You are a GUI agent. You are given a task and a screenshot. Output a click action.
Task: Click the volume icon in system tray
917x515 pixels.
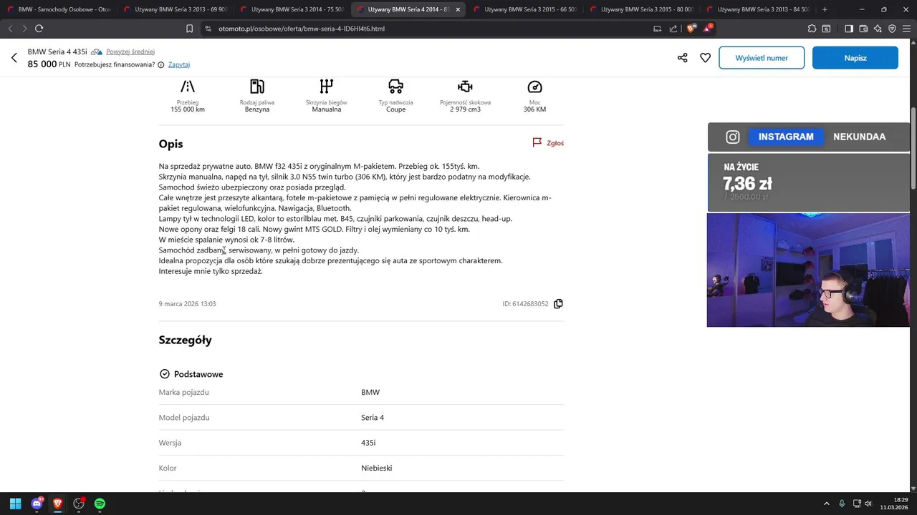click(868, 504)
